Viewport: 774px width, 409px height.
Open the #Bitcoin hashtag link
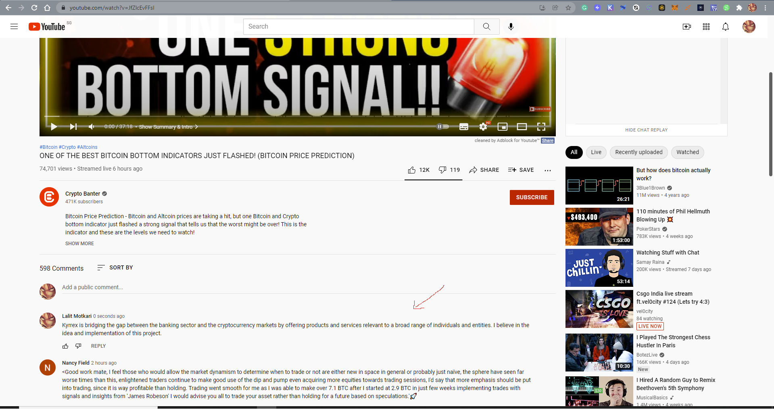point(48,147)
